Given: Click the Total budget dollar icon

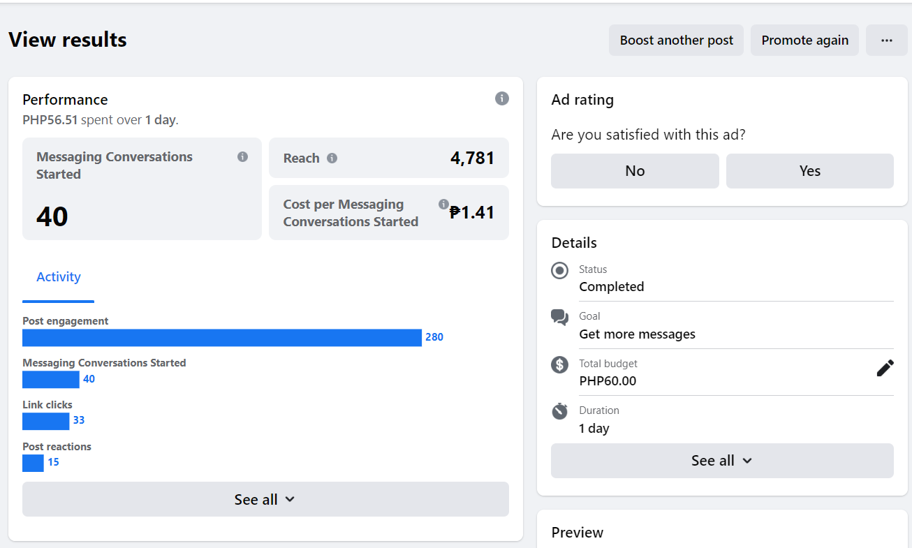Looking at the screenshot, I should [559, 364].
